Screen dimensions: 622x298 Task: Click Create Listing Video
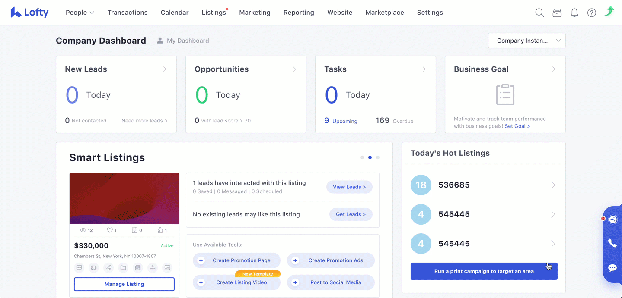click(x=236, y=282)
